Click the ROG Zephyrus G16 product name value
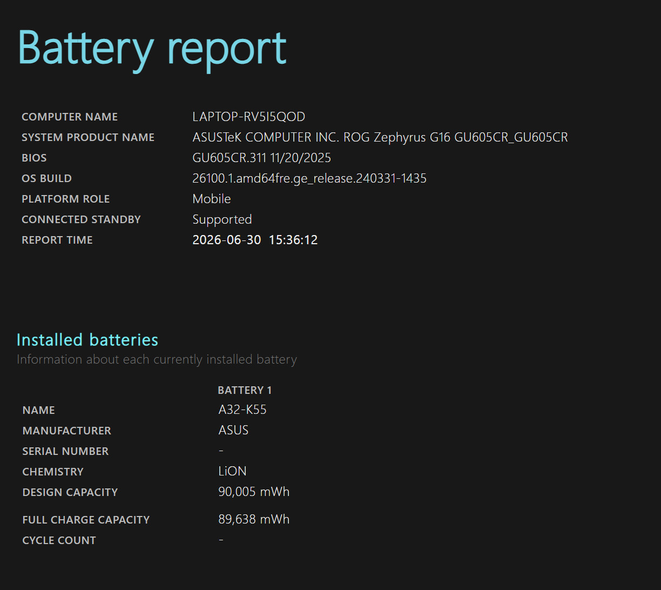This screenshot has width=661, height=590. [x=380, y=137]
